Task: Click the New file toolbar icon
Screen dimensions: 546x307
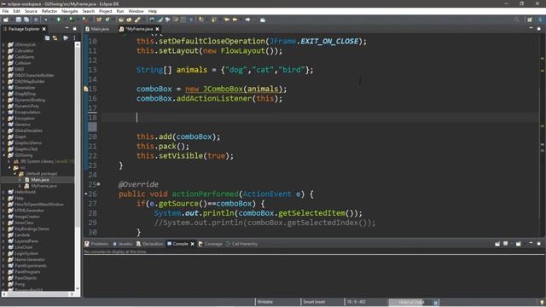Action: [6, 20]
